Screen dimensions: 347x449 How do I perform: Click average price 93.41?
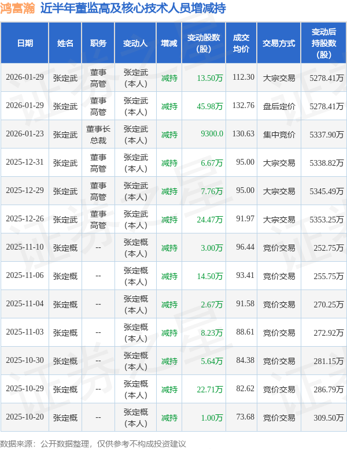click(x=245, y=276)
